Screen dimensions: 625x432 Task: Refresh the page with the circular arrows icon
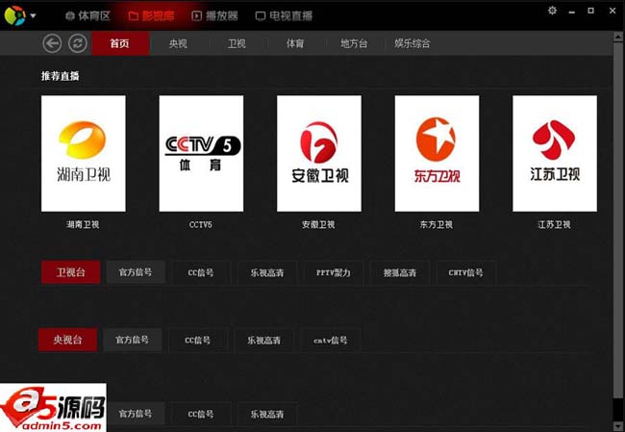77,43
